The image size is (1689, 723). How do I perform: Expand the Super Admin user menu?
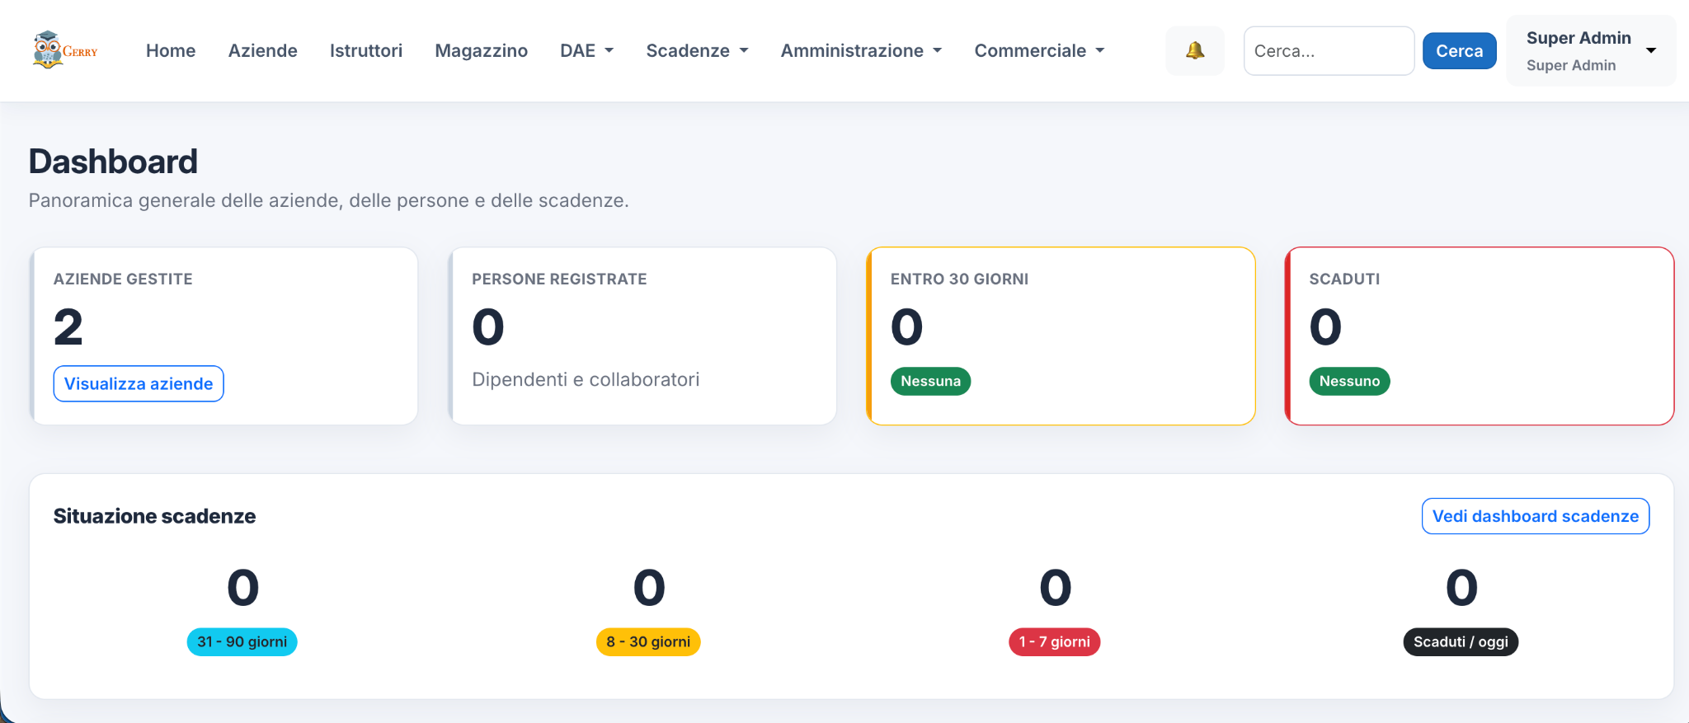point(1591,50)
